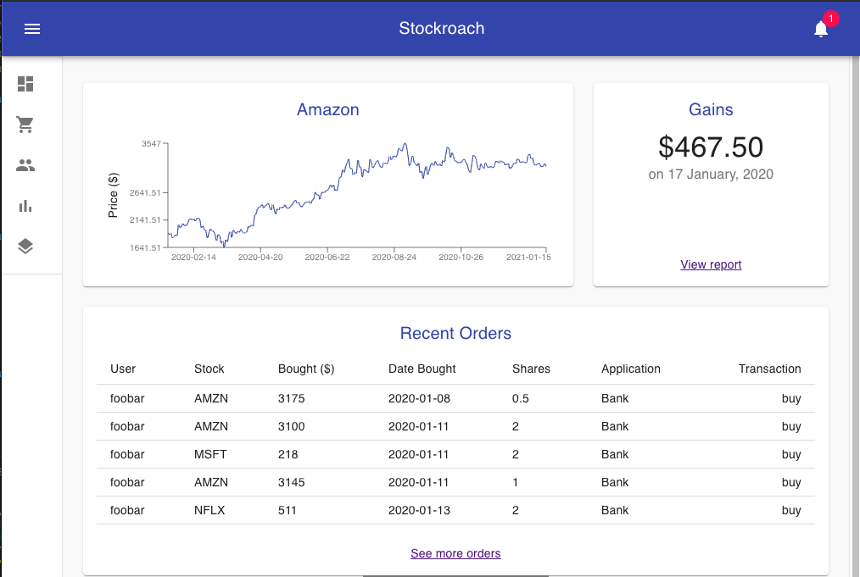Click the $467.50 gains amount
This screenshot has height=577, width=860.
pos(711,147)
